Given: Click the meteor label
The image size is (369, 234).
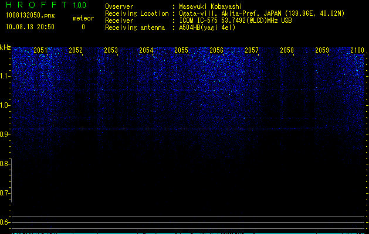Looking at the screenshot, I should tap(83, 18).
